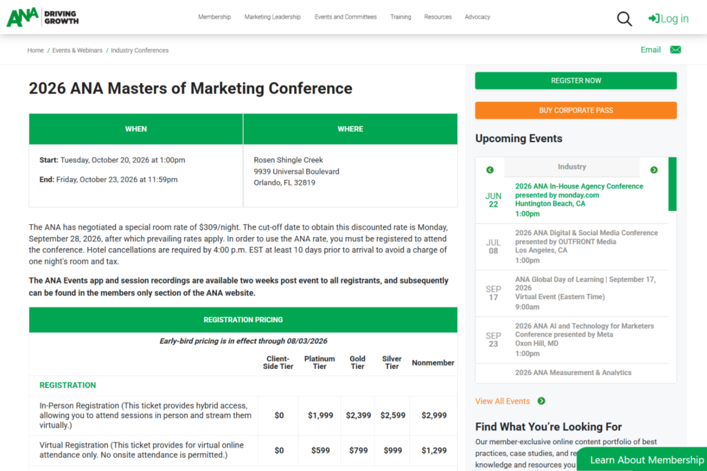
Task: Go to Home breadcrumb
Action: click(35, 50)
